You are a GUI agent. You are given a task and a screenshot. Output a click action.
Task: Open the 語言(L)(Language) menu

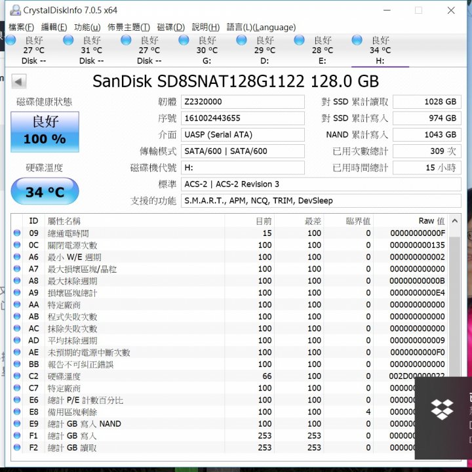click(262, 28)
